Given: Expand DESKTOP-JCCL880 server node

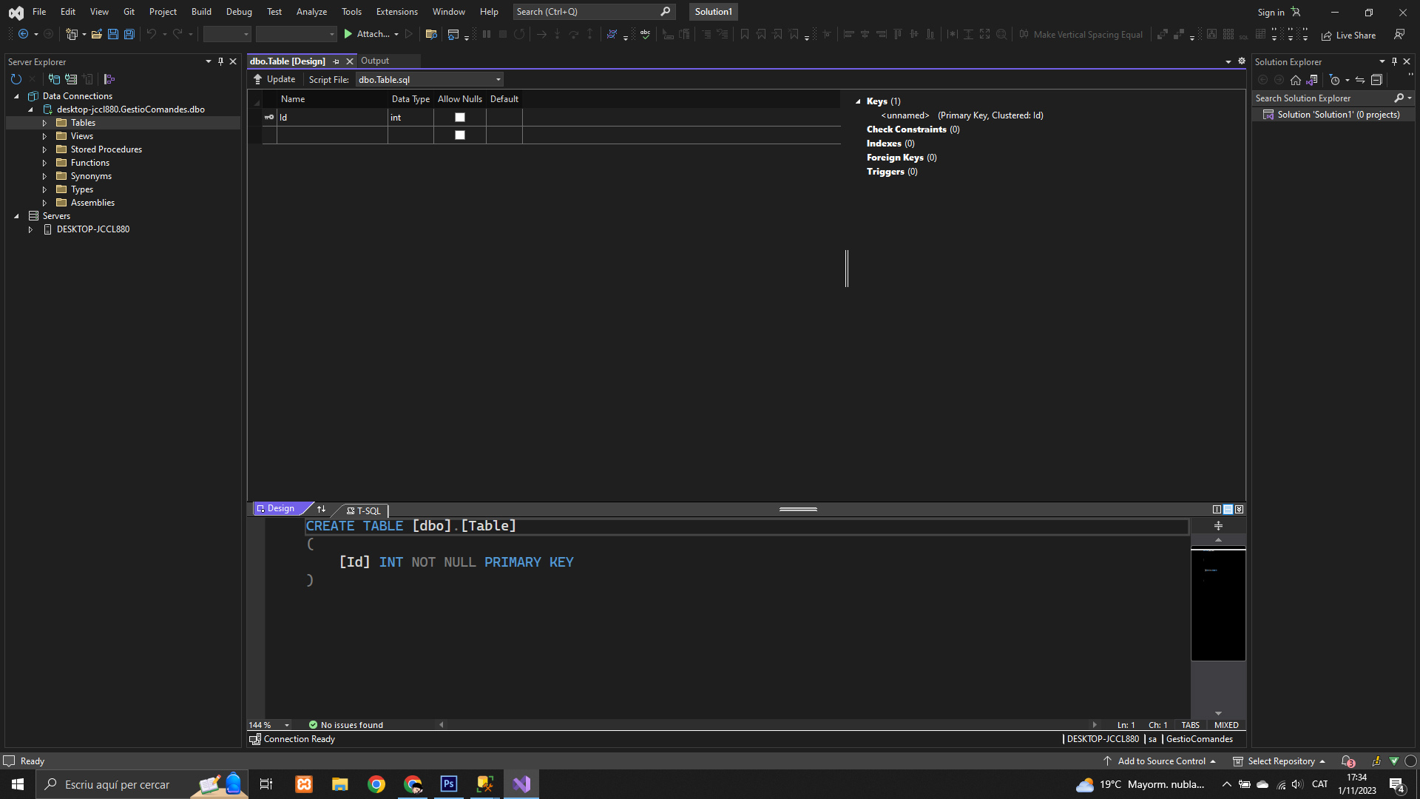Looking at the screenshot, I should pyautogui.click(x=30, y=229).
